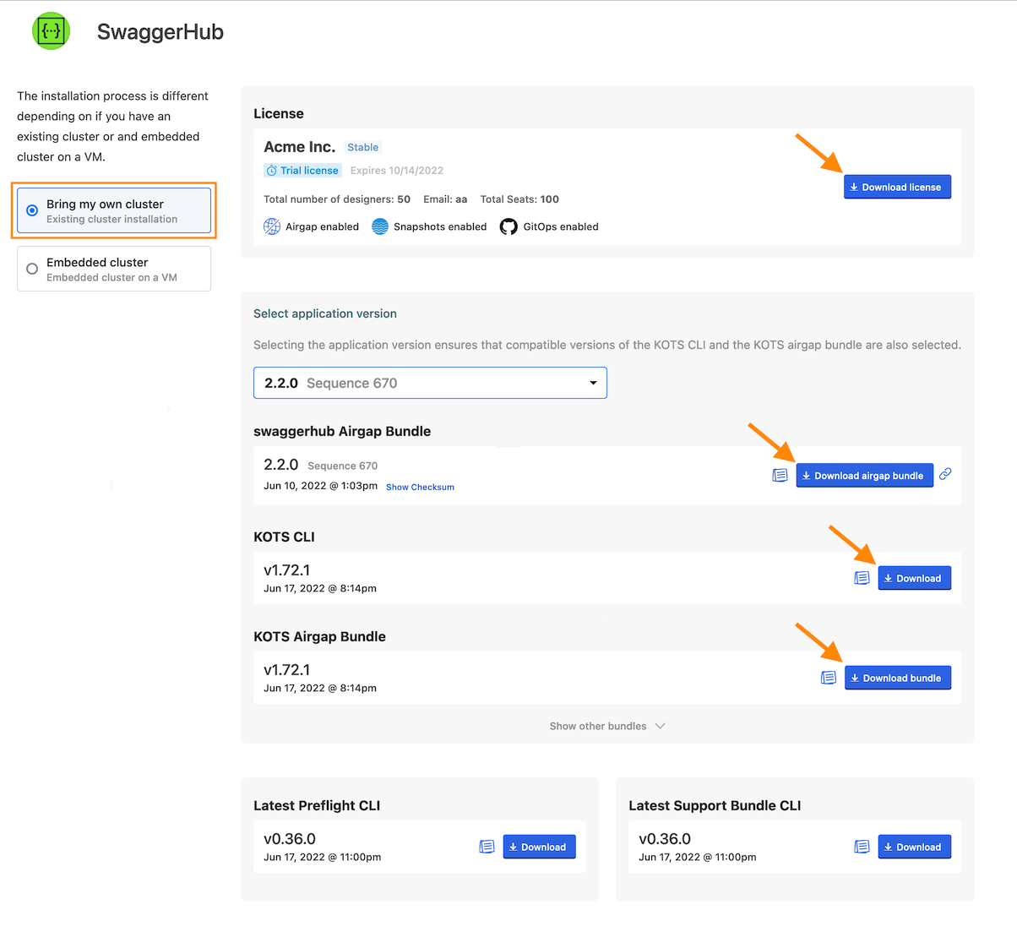Click the Show Checksum link
Image resolution: width=1017 pixels, height=943 pixels.
(420, 488)
